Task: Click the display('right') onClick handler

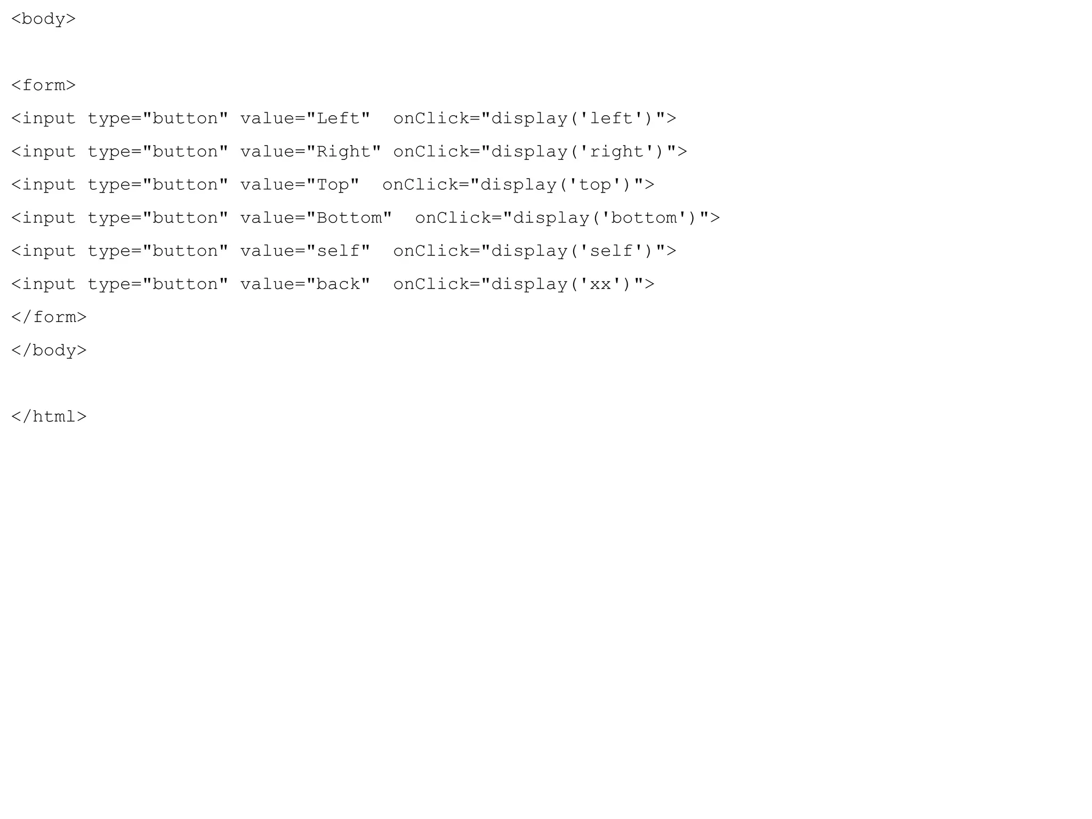Action: (x=541, y=151)
